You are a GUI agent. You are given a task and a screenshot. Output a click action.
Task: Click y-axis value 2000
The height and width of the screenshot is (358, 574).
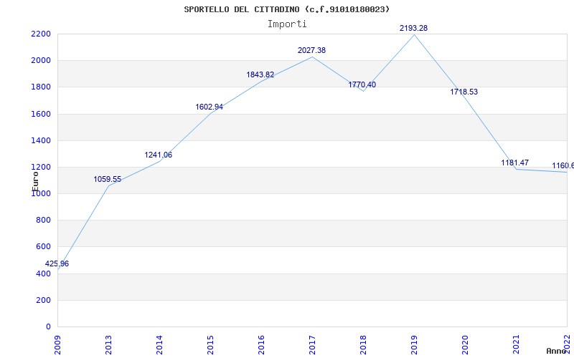[x=41, y=61]
